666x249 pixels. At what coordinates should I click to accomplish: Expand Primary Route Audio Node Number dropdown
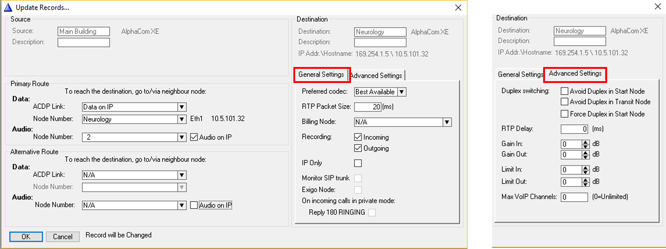pos(182,137)
